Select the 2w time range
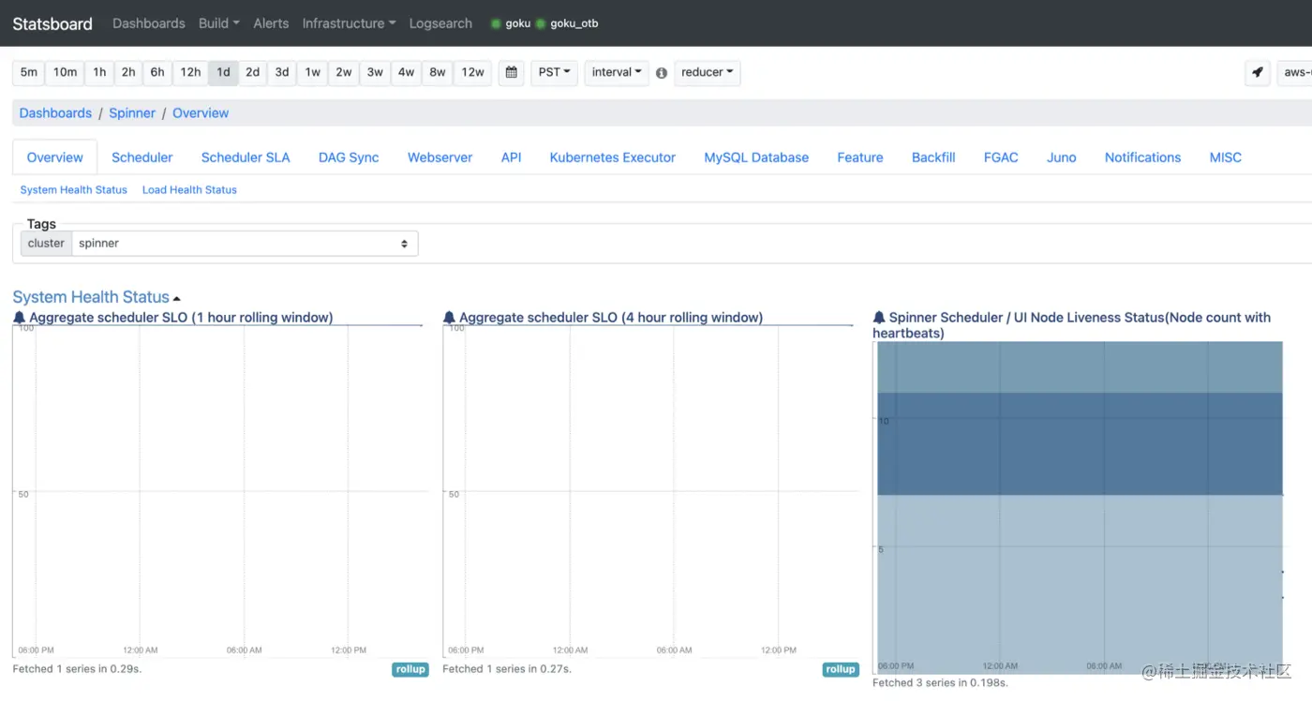The image size is (1312, 701). tap(344, 72)
